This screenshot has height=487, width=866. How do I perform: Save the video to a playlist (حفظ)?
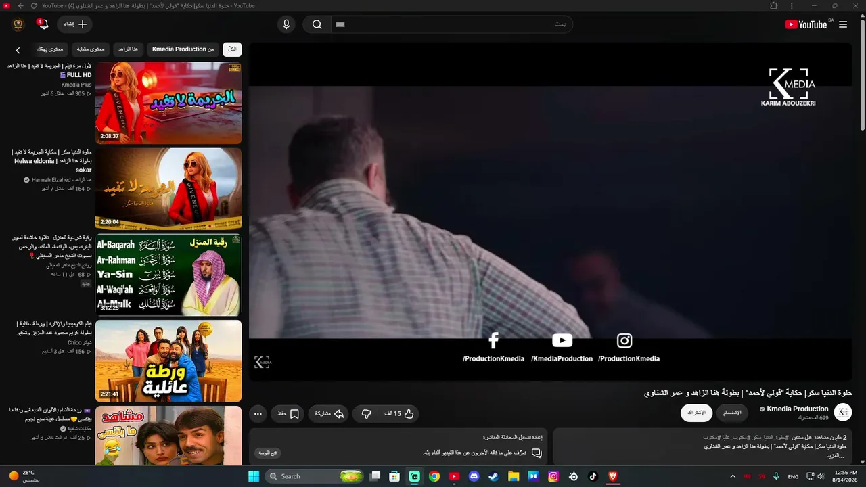click(288, 413)
